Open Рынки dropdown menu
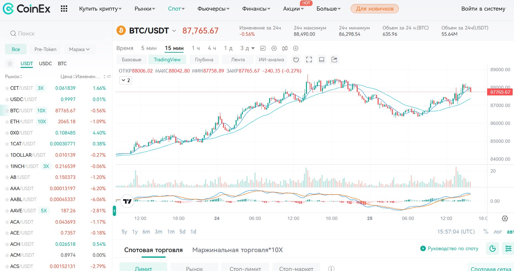The width and height of the screenshot is (514, 271). 145,9
